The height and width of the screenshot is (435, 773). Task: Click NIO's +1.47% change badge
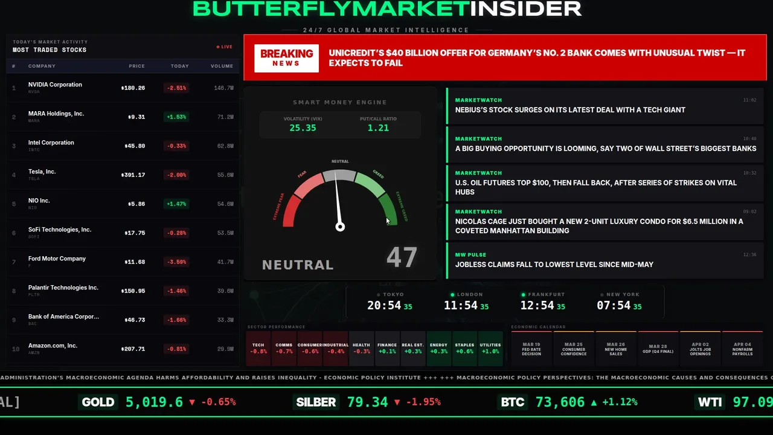176,204
